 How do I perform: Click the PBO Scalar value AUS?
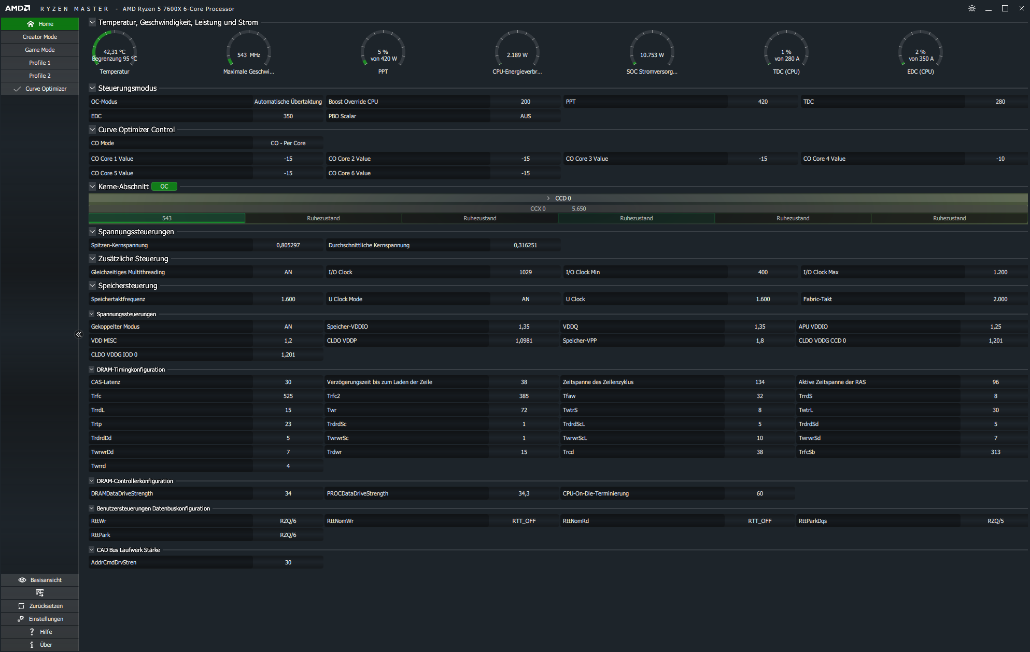(526, 116)
